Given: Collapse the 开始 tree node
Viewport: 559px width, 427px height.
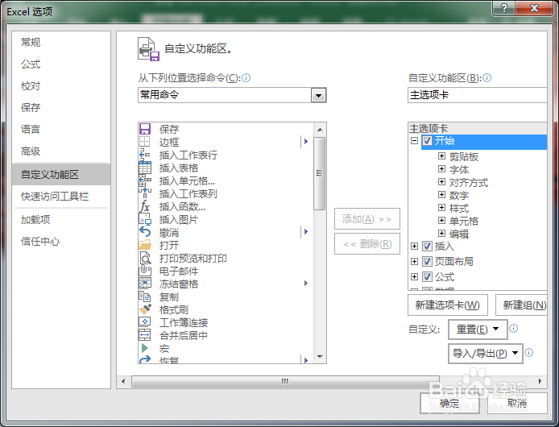Looking at the screenshot, I should point(414,140).
